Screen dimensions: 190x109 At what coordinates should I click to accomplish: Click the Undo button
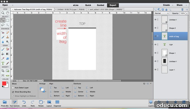(x=24, y=103)
